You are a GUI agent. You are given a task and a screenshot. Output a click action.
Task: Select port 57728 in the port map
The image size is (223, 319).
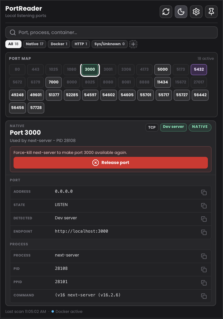tap(36, 108)
